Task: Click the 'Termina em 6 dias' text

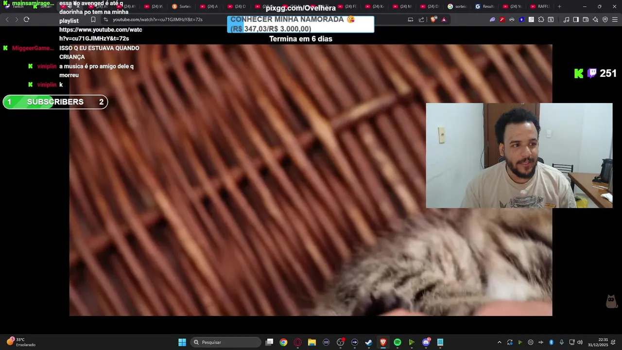Action: pos(301,39)
